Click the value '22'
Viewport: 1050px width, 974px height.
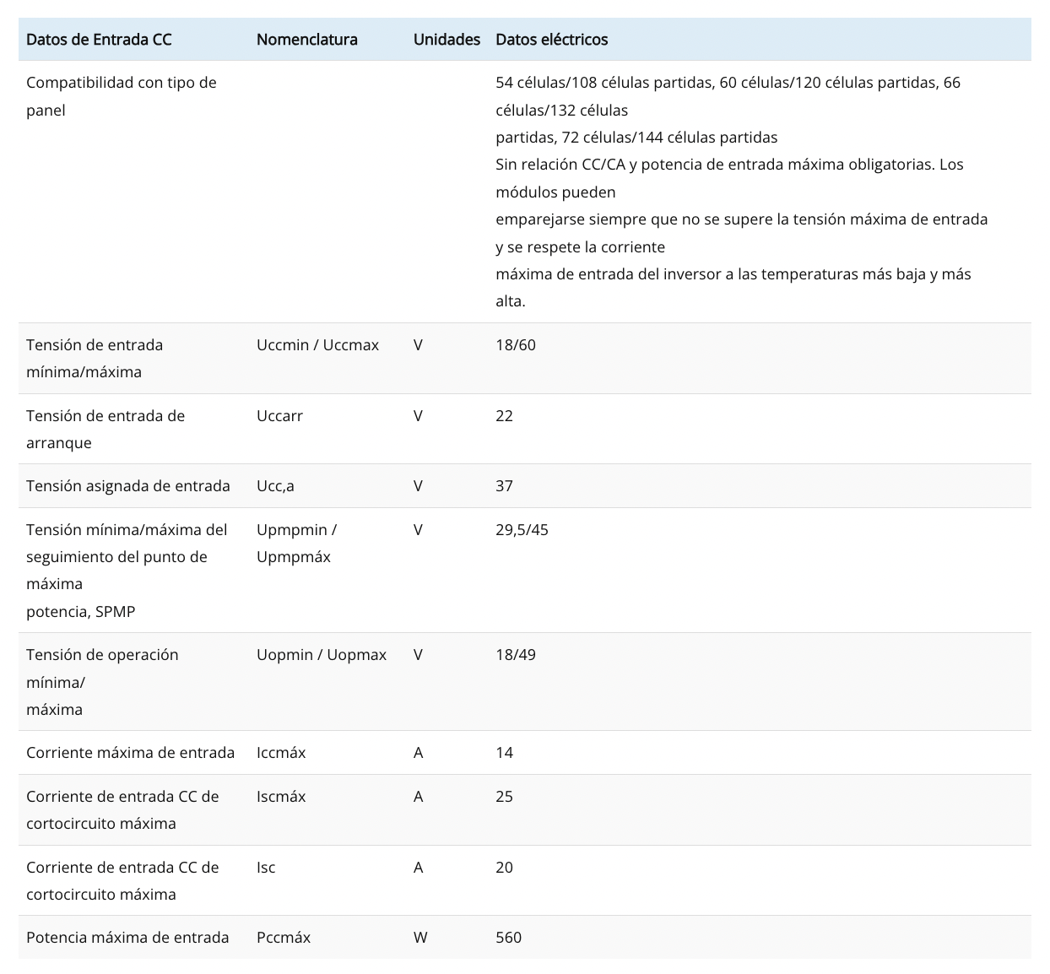point(504,416)
